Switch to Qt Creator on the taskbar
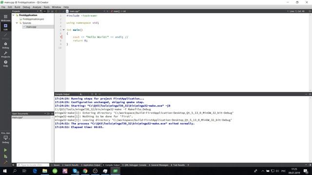The image size is (312, 175). [x=116, y=171]
